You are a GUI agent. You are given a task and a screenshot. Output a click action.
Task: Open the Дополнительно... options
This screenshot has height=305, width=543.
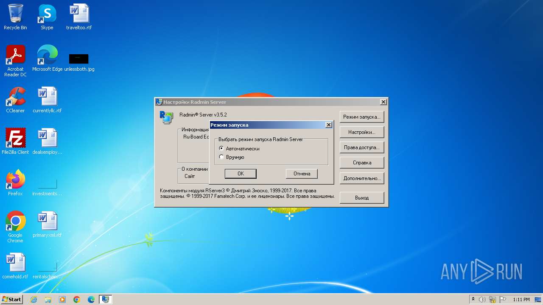pos(362,178)
